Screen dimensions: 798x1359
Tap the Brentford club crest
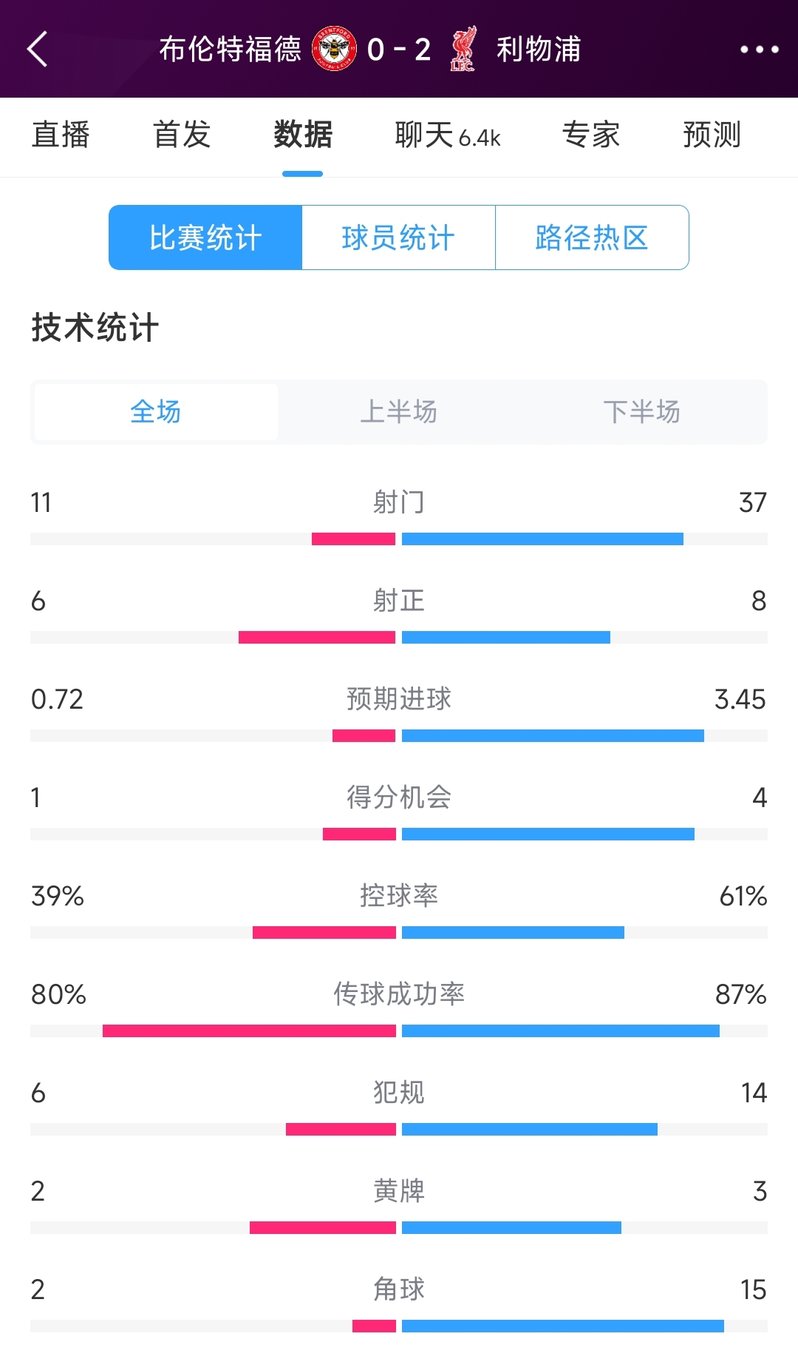[334, 50]
